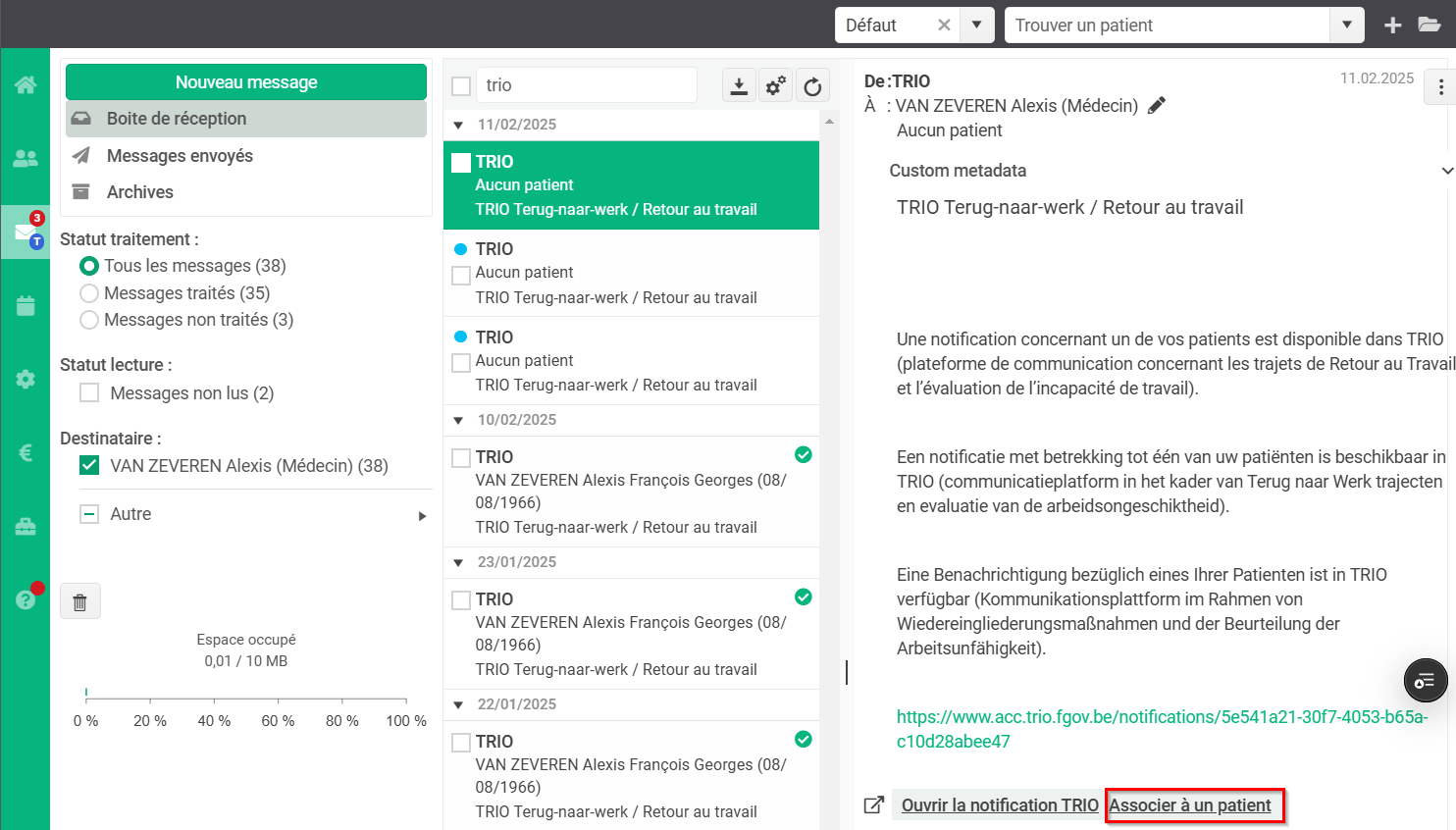Click Nouveau message button

click(246, 82)
